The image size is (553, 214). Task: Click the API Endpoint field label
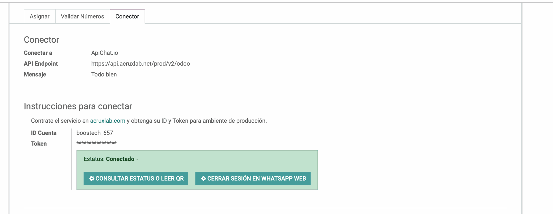point(41,64)
